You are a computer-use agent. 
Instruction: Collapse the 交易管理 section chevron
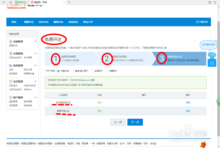[35, 53]
